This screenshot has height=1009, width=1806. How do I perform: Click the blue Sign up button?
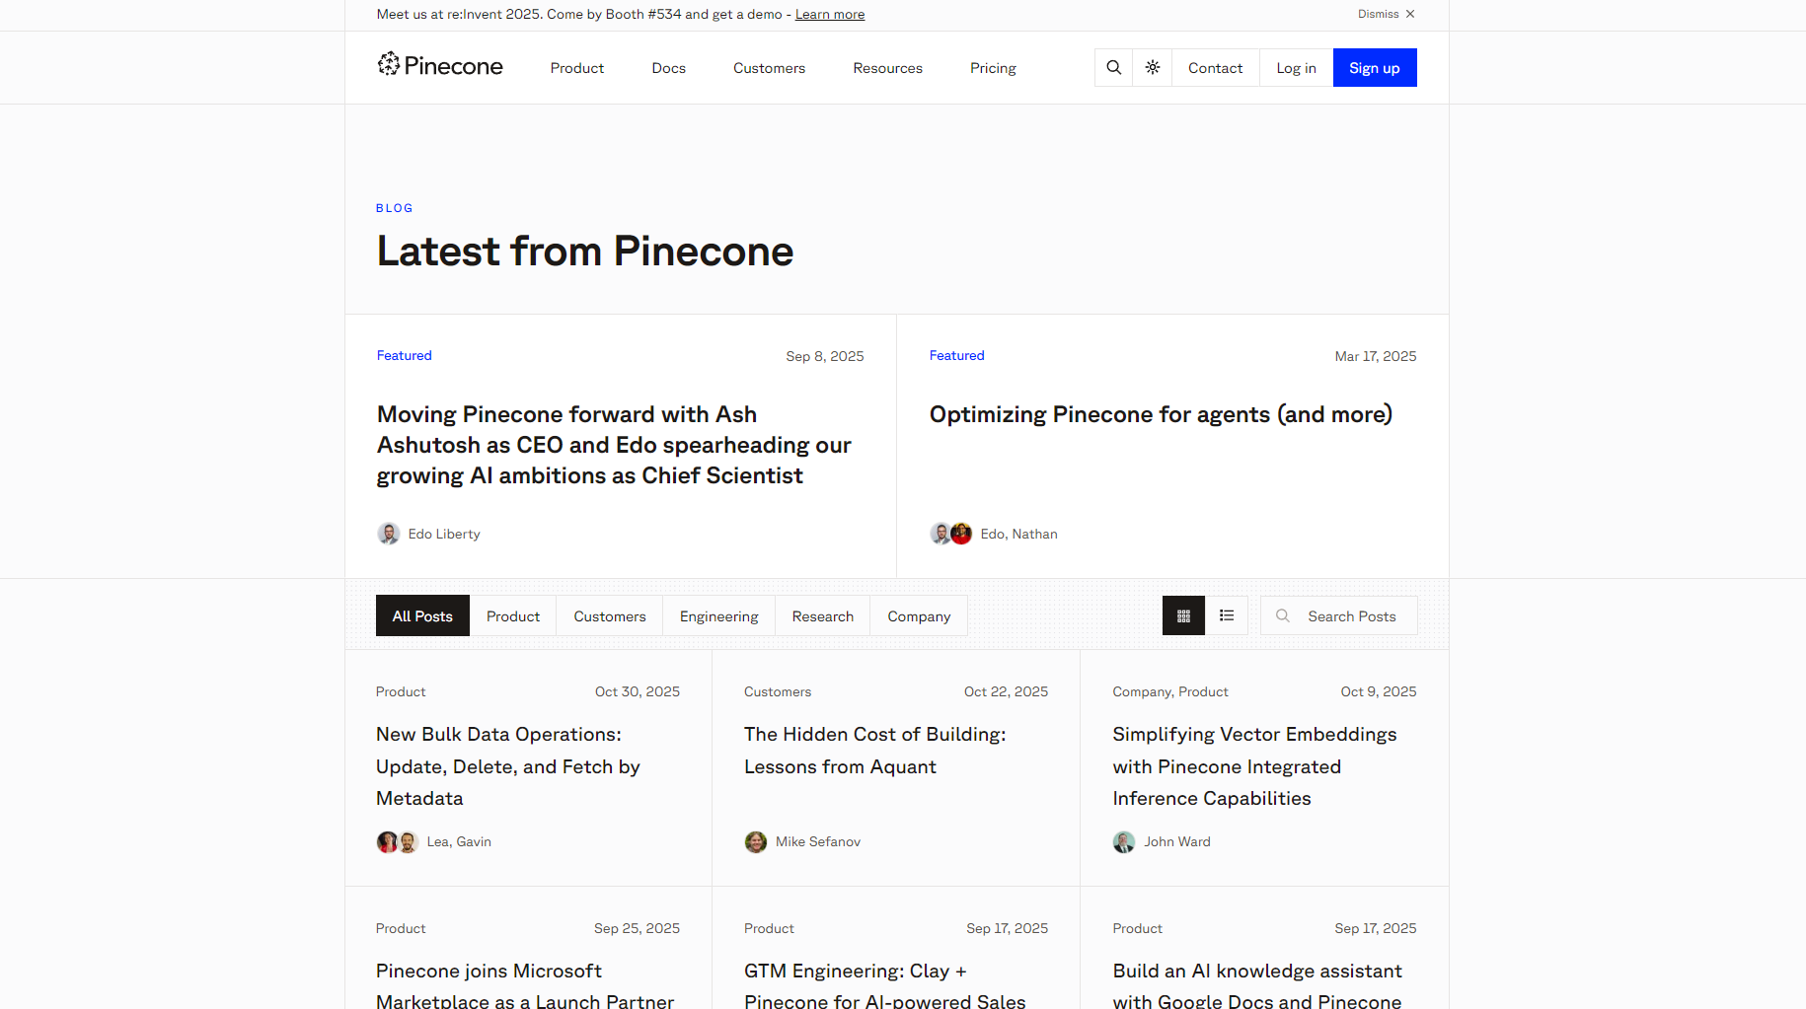(x=1375, y=68)
